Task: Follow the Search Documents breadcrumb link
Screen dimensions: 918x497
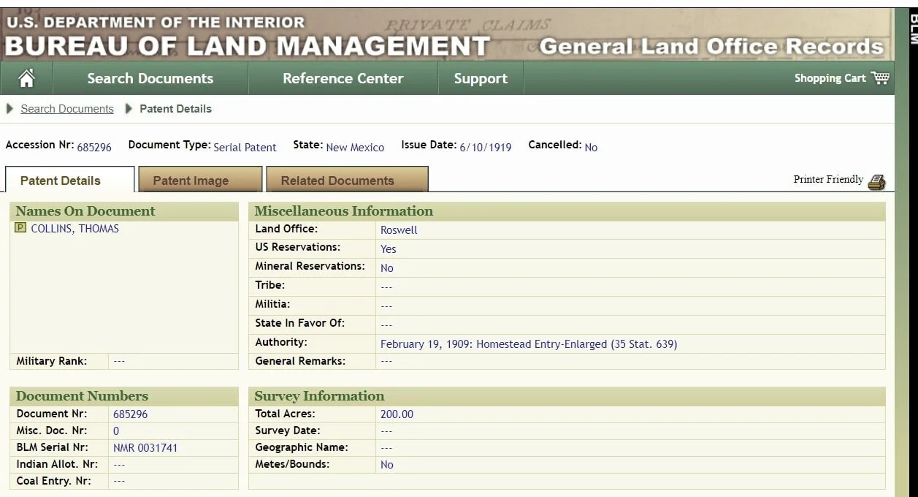Action: 67,109
